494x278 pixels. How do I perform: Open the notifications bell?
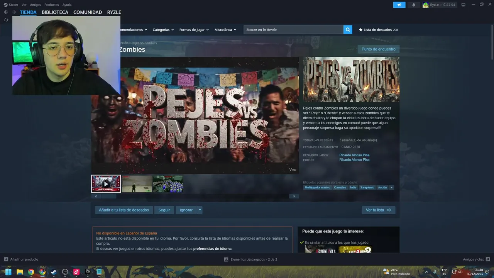coord(414,5)
